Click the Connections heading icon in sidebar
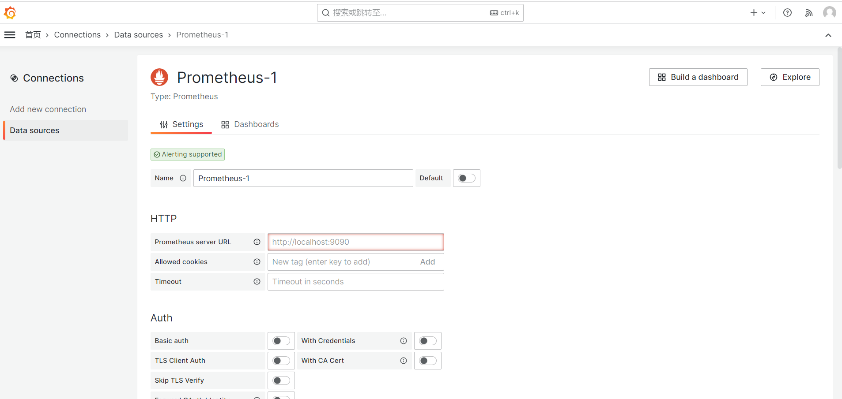The width and height of the screenshot is (842, 399). click(14, 78)
